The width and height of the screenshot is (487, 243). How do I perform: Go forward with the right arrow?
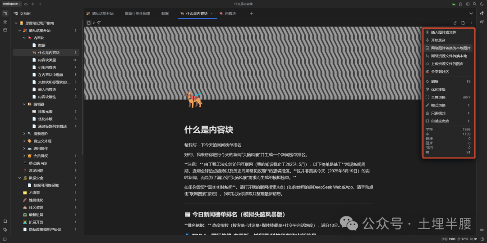coord(40,4)
